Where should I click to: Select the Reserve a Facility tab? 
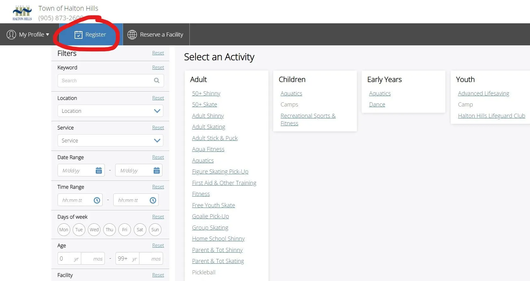tap(156, 34)
